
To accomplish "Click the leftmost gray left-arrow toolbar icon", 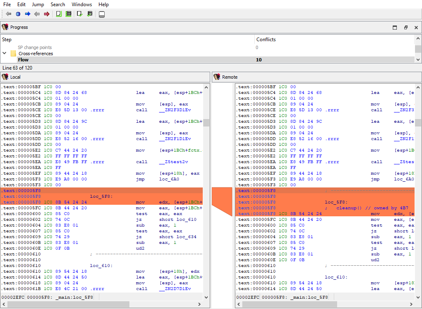I will (8, 14).
